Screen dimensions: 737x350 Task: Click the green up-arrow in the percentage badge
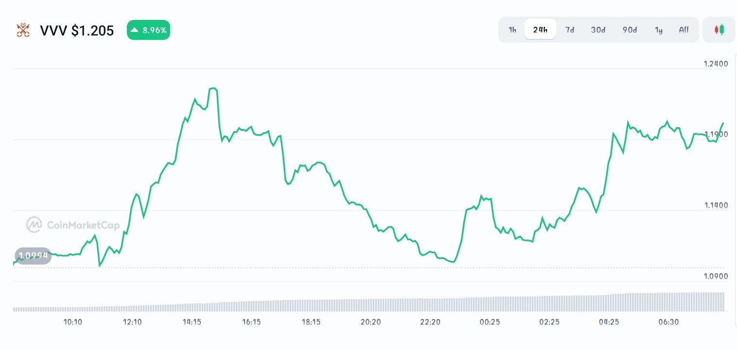(135, 30)
